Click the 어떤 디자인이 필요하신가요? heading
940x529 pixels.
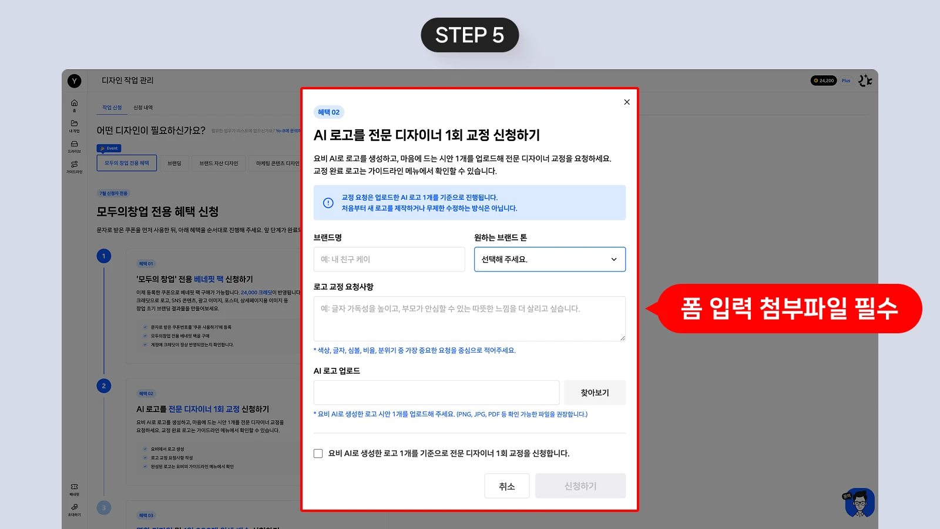151,130
